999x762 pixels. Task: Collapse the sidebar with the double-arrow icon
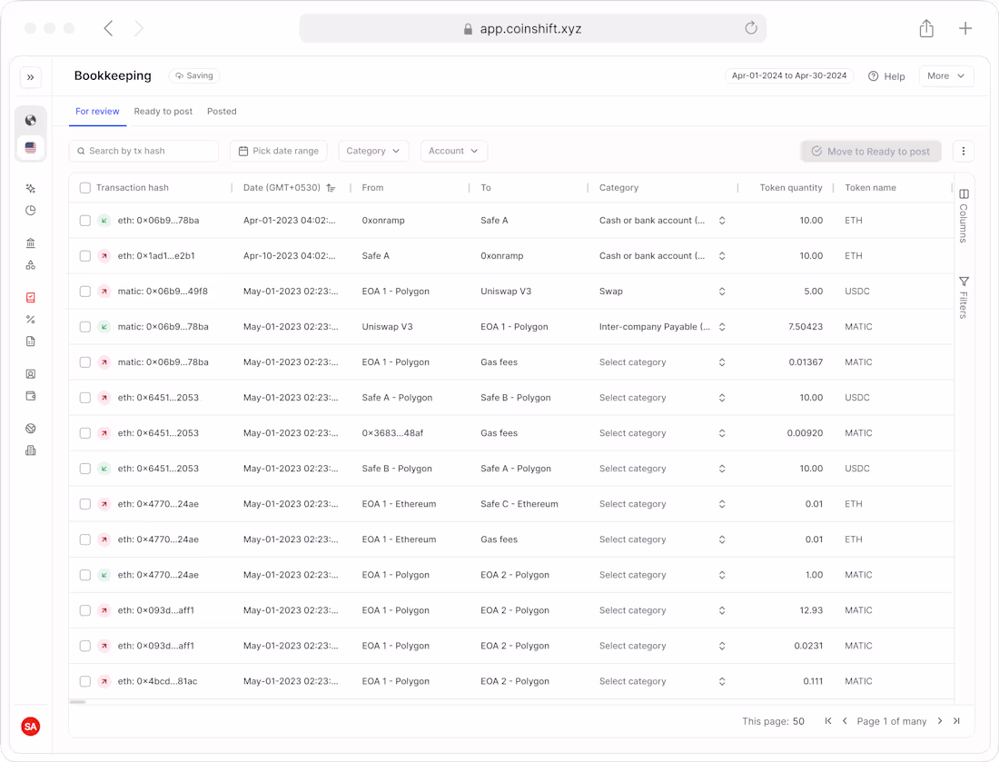30,77
